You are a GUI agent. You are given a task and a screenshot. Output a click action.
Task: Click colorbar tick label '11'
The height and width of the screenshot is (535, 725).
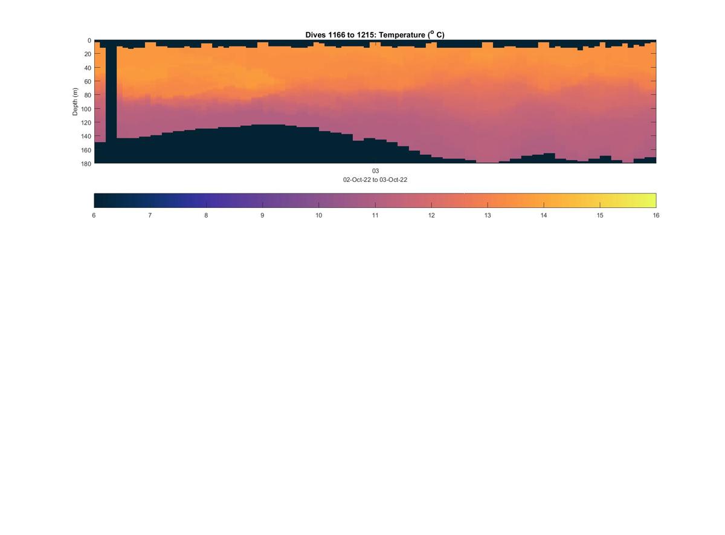point(375,215)
